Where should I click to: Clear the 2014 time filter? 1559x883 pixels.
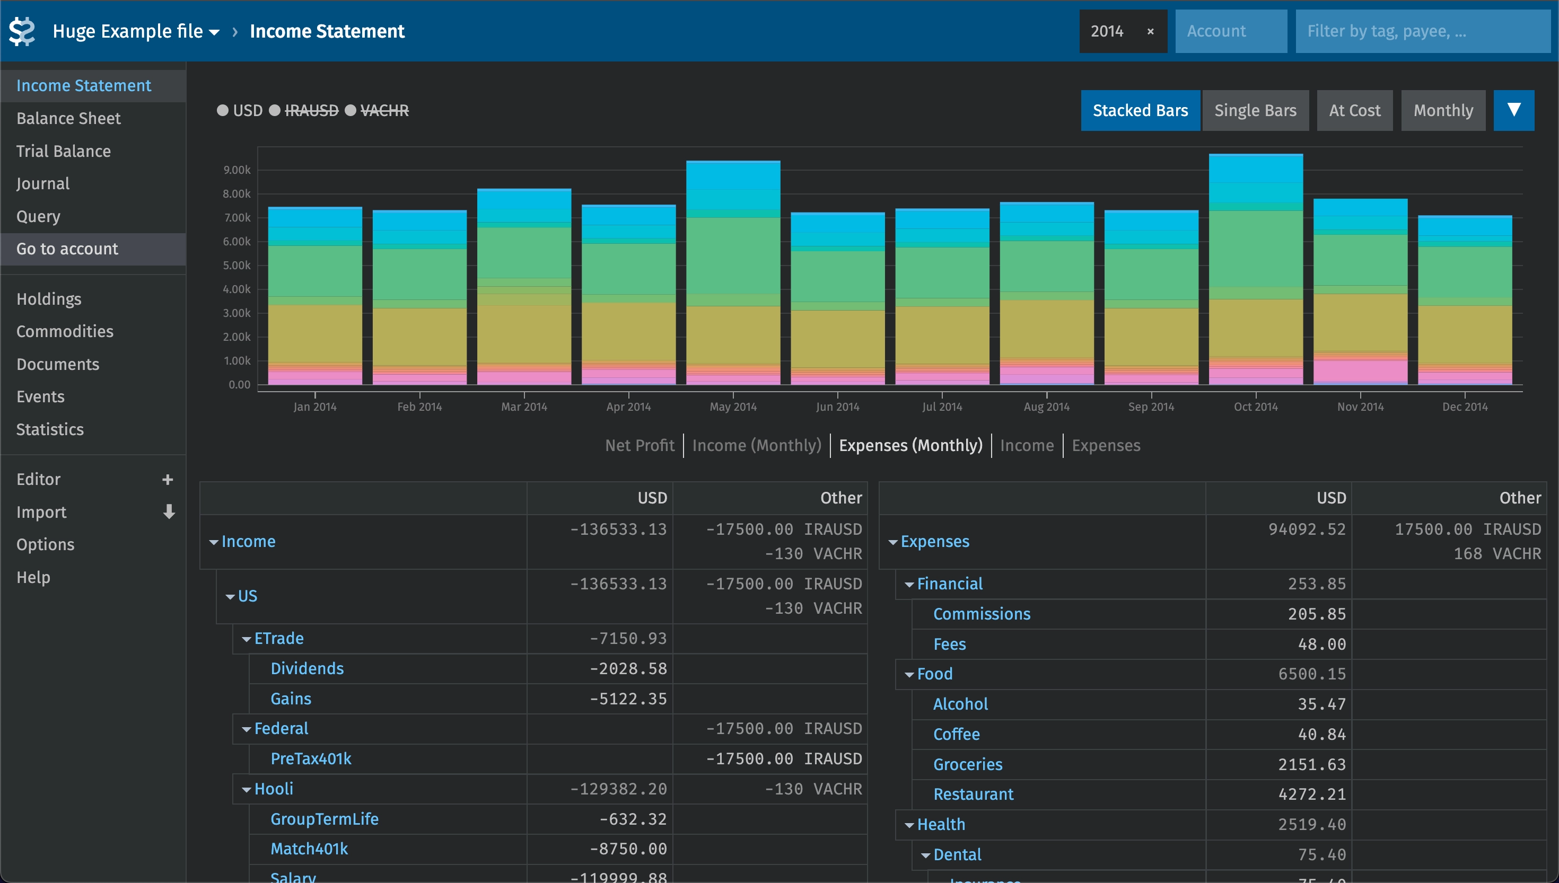pos(1150,32)
